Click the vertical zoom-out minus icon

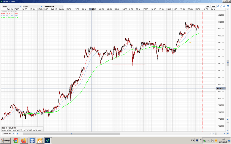coord(228,130)
